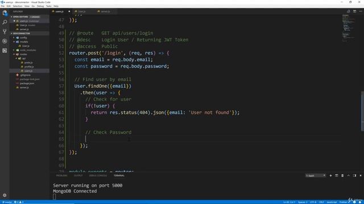The width and height of the screenshot is (364, 204).
Task: Open the Go menu
Action: click(33, 6)
